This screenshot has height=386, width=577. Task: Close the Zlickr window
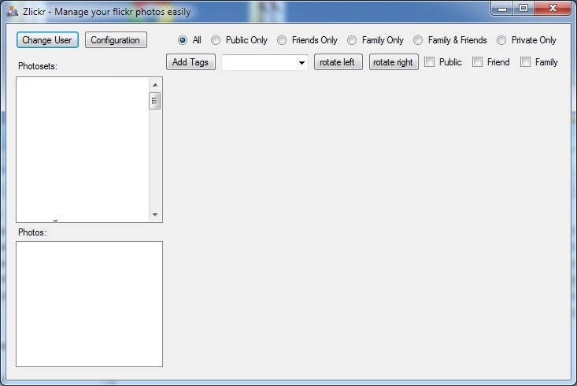click(553, 9)
